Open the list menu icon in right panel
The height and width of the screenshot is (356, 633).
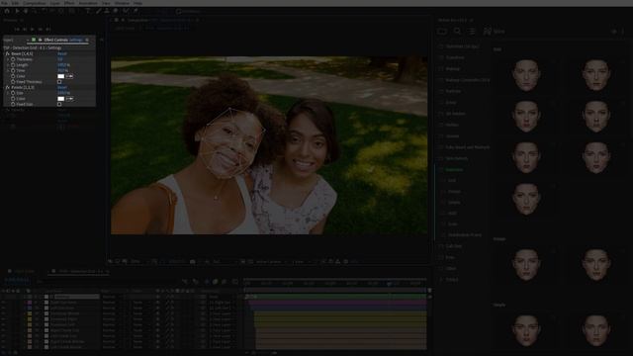tap(472, 31)
